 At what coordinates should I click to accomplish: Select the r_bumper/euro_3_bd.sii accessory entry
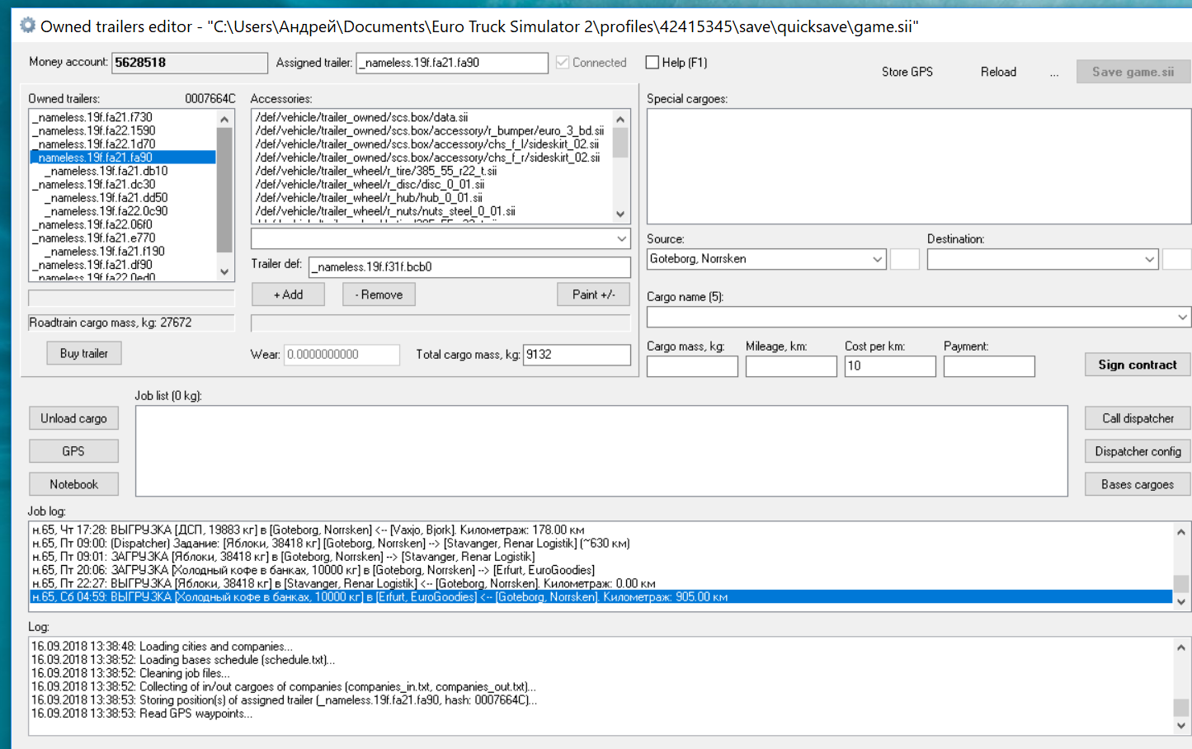pos(429,130)
